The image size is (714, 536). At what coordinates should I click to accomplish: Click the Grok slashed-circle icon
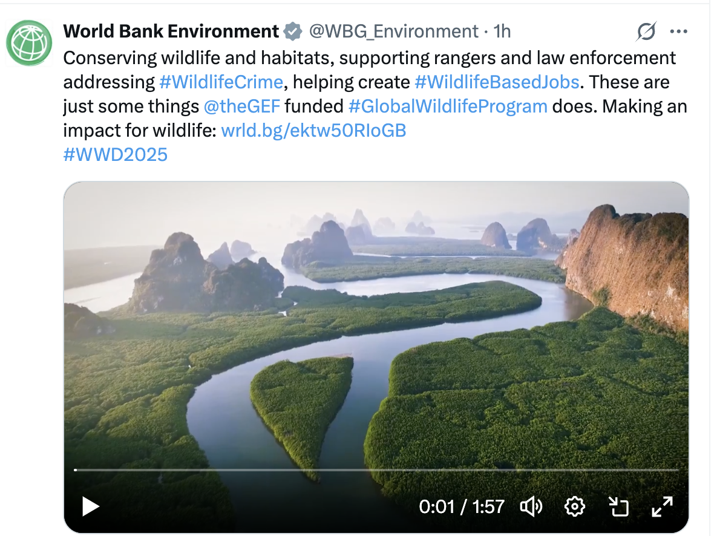[646, 31]
